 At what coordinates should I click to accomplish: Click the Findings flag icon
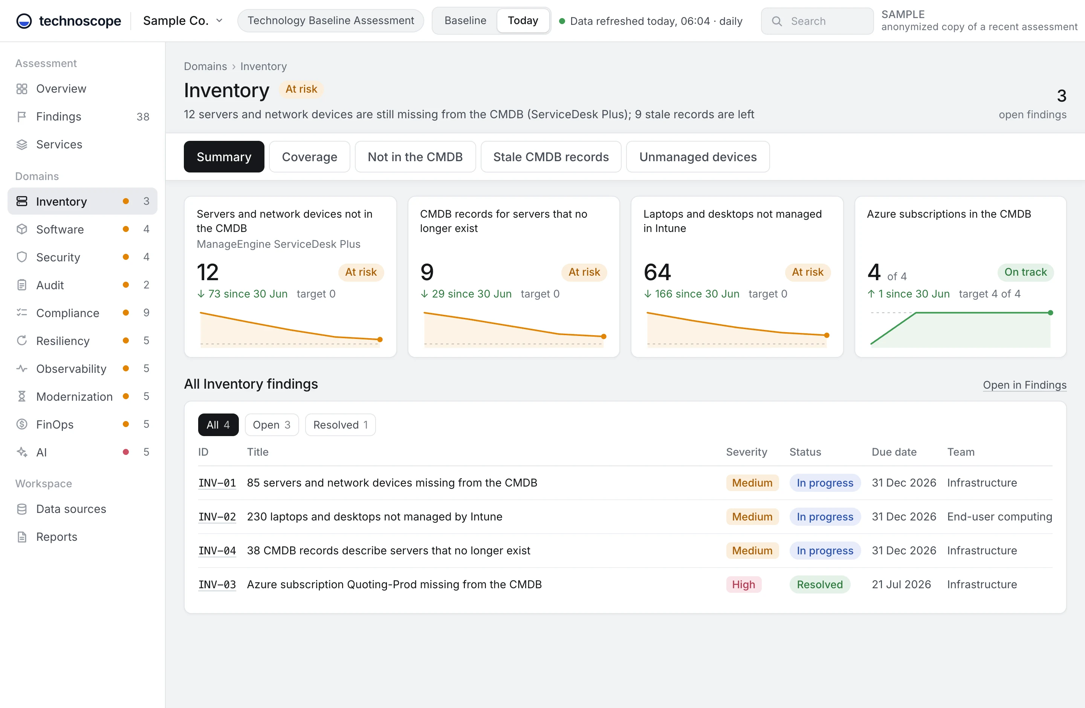click(x=21, y=116)
